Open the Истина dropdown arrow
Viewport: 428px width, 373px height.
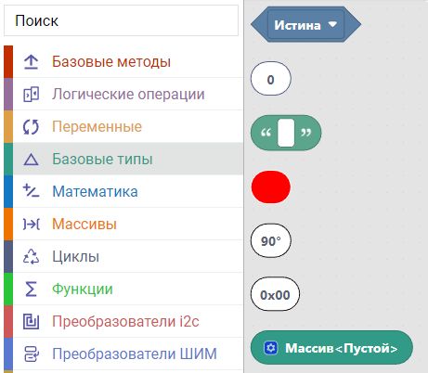pos(332,24)
